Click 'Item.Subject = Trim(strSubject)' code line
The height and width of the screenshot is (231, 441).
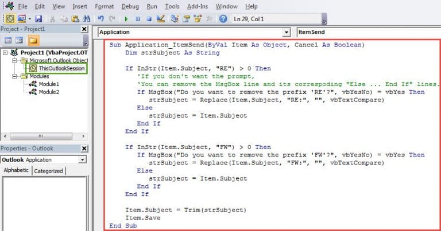[185, 210]
